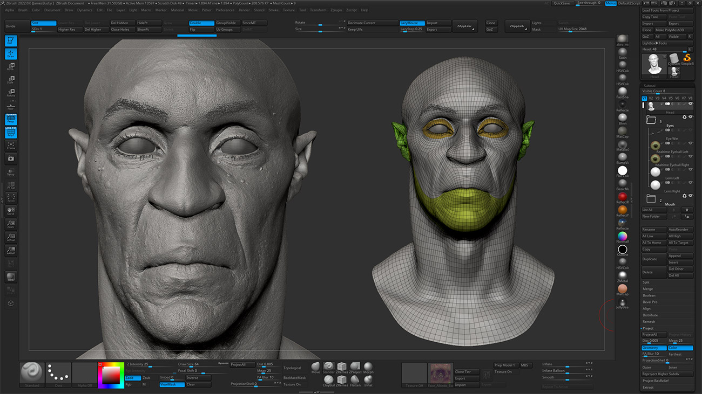Image resolution: width=702 pixels, height=394 pixels.
Task: Toggle the Floor grid icon
Action: 11,106
